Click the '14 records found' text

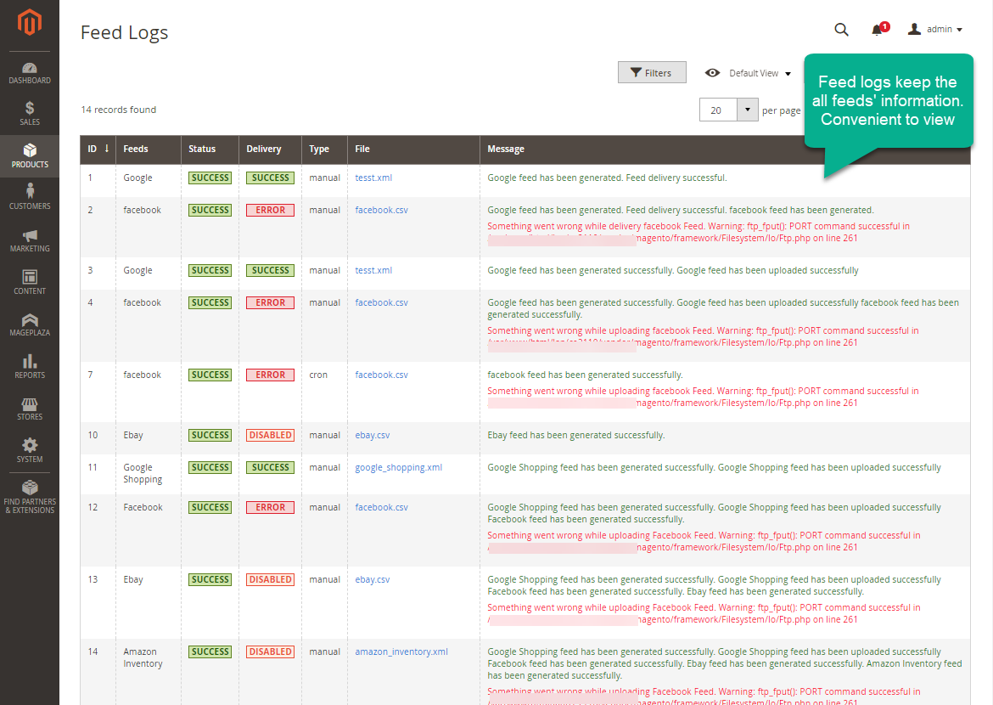point(119,110)
